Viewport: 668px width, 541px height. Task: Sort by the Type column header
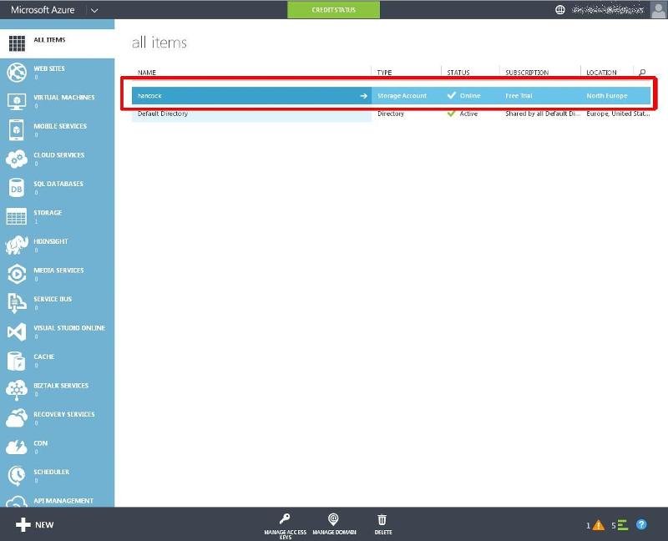coord(384,73)
